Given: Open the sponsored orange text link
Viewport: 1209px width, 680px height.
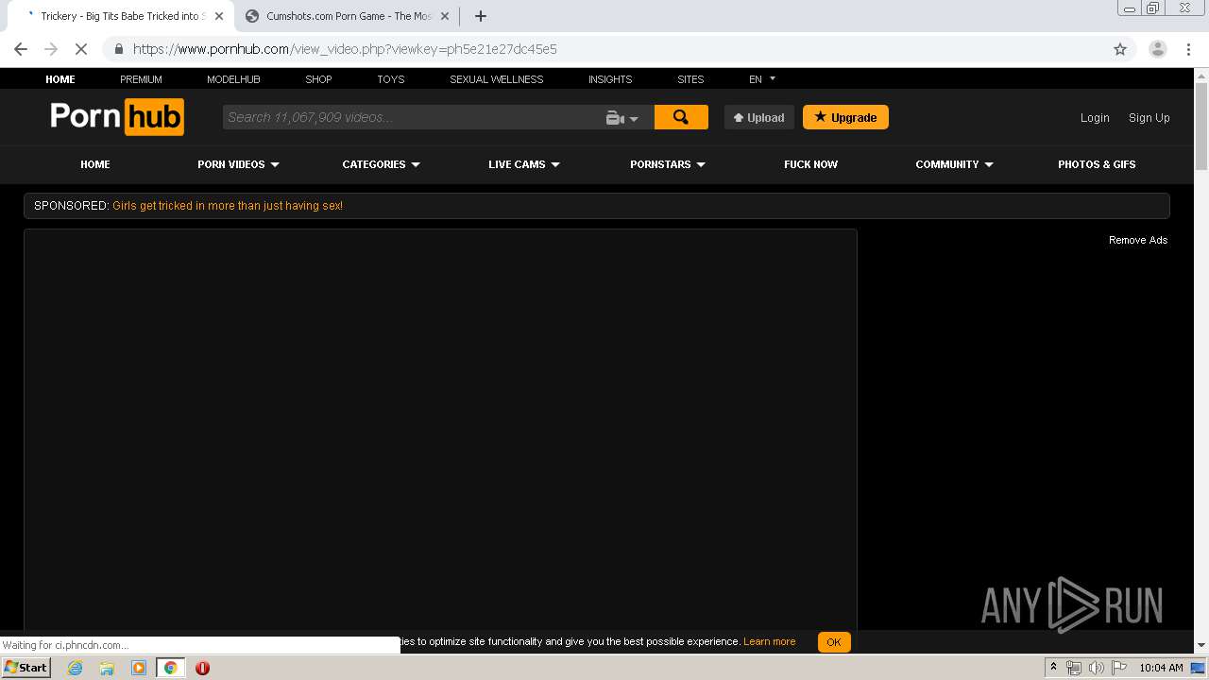Looking at the screenshot, I should click(228, 206).
